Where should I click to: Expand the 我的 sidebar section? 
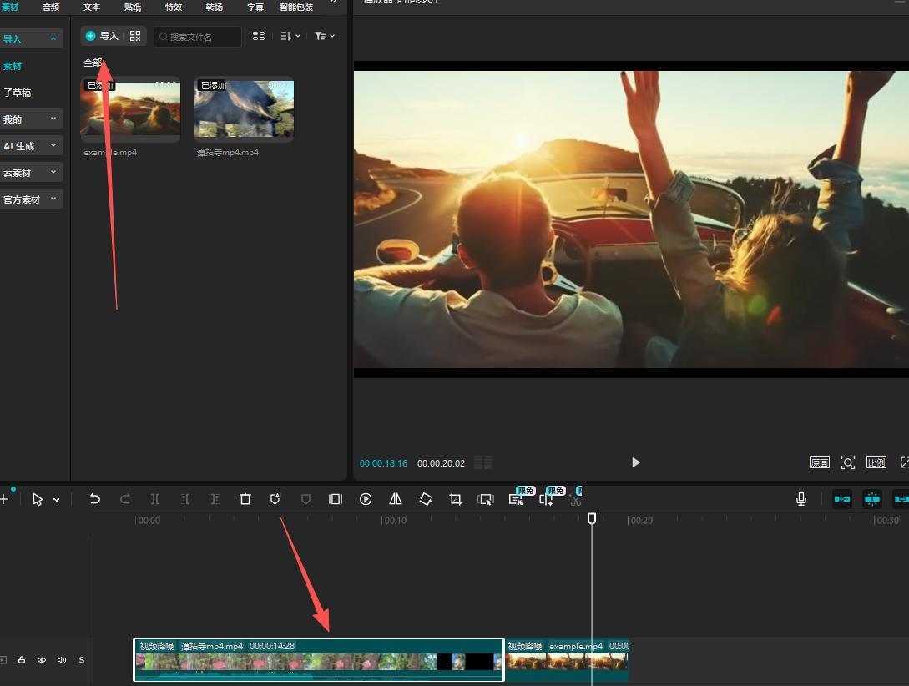[31, 119]
